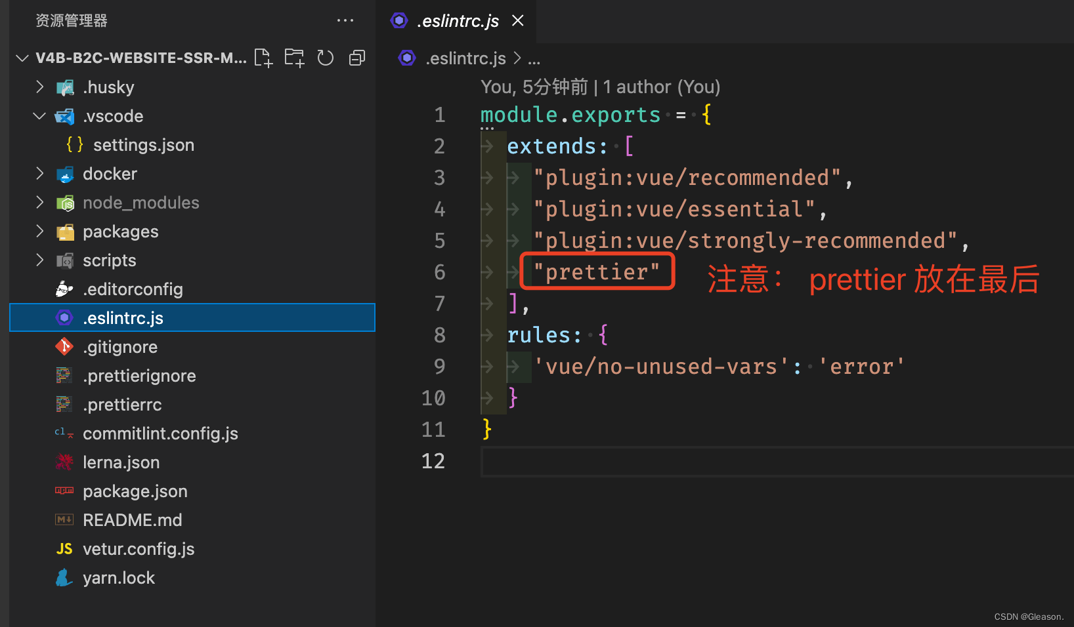
Task: Click the ESLint icon in the breadcrumb bar
Action: click(407, 58)
